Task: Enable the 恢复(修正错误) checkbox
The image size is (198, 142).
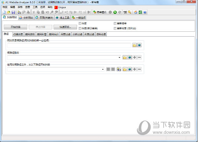Action: [80, 28]
